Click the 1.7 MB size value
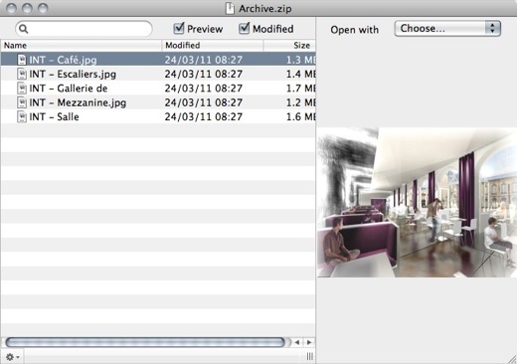Viewport: 517px width, 364px height. pyautogui.click(x=301, y=89)
